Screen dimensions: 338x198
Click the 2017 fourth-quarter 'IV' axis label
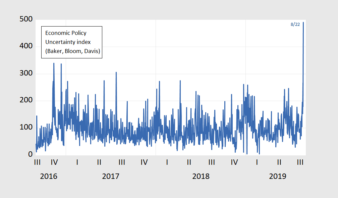point(144,162)
